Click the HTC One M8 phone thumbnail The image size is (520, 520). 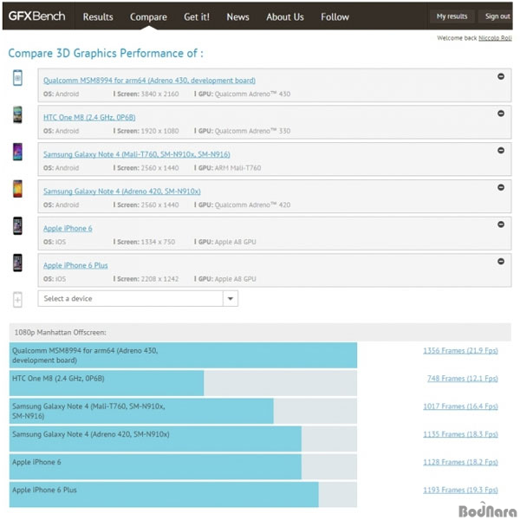click(17, 114)
